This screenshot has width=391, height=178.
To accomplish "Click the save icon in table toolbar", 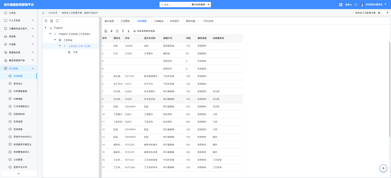I will coord(106,31).
